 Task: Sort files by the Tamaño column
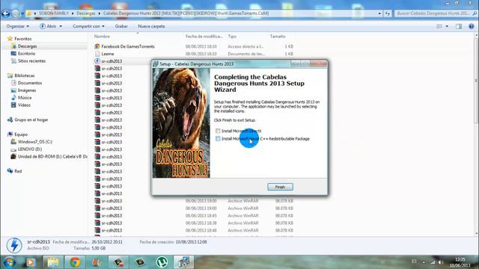tap(278, 37)
